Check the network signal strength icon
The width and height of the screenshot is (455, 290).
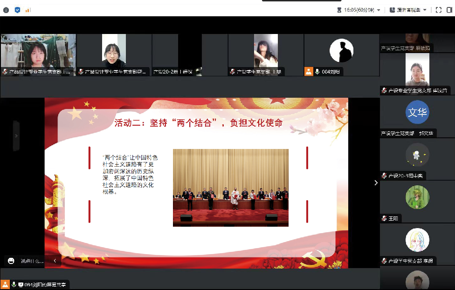28,10
